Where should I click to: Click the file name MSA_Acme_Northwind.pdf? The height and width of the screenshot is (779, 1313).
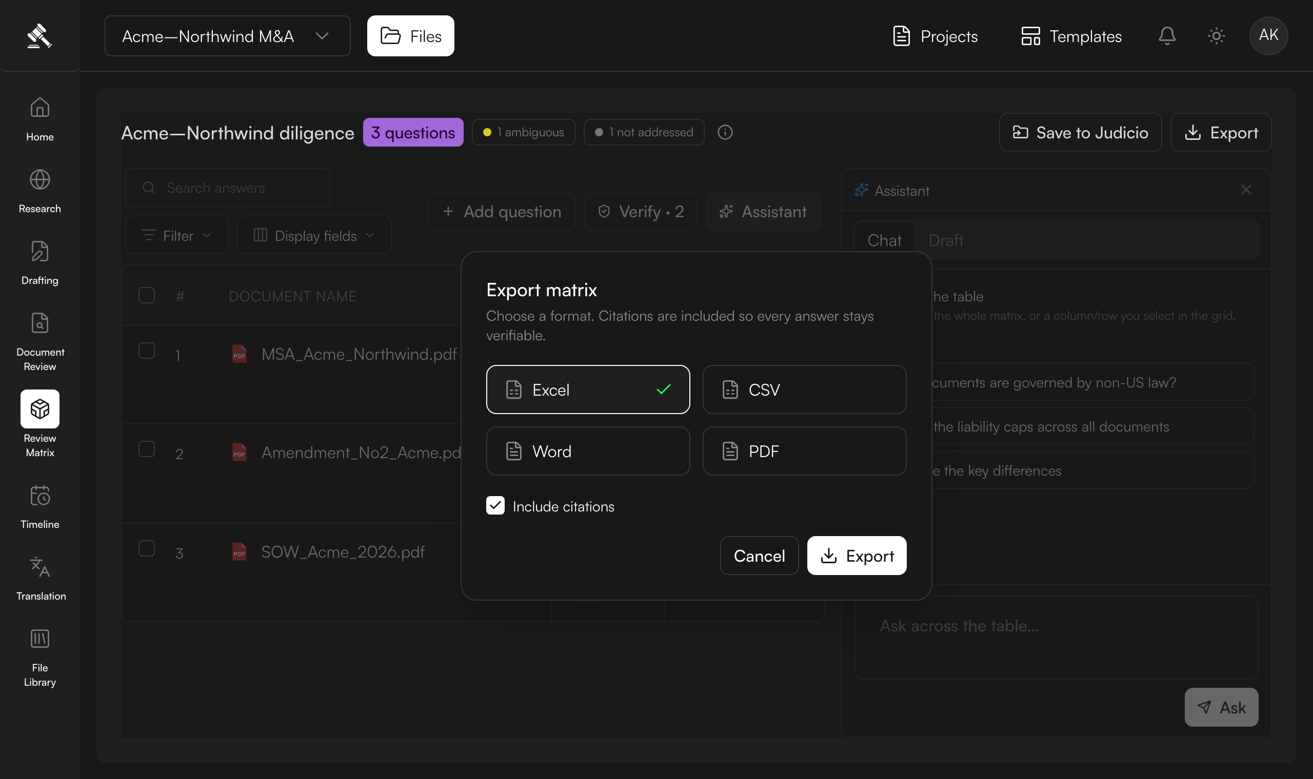pyautogui.click(x=359, y=354)
